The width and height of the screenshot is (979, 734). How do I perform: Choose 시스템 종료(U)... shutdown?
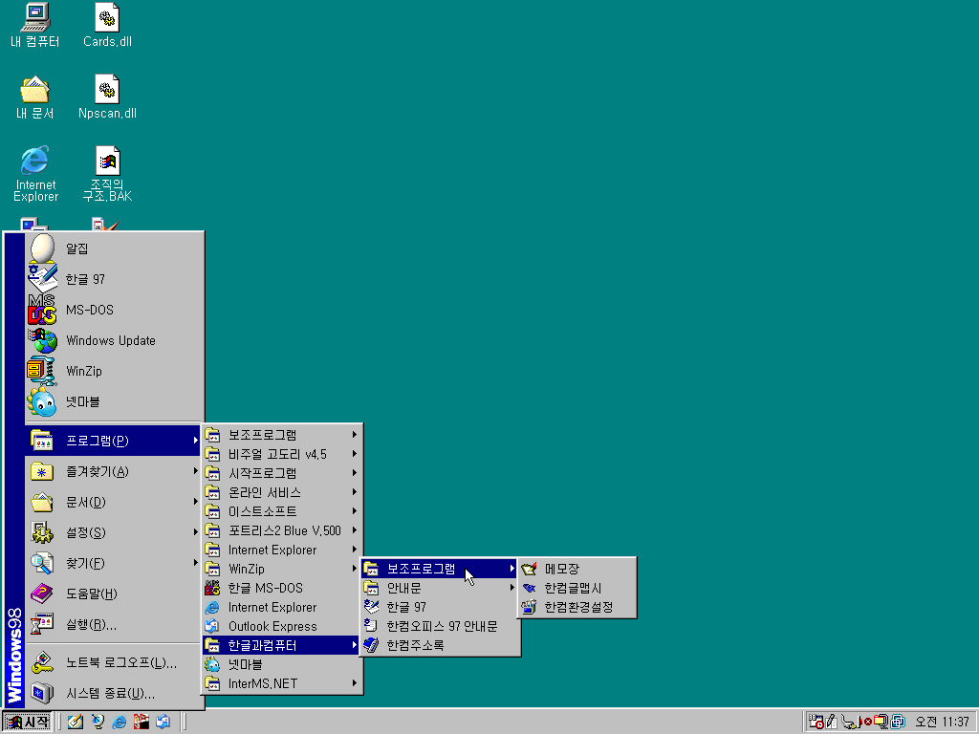[x=115, y=694]
